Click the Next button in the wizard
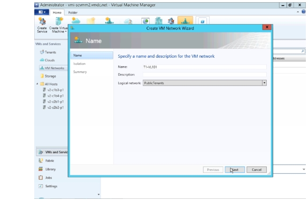 tap(235, 169)
